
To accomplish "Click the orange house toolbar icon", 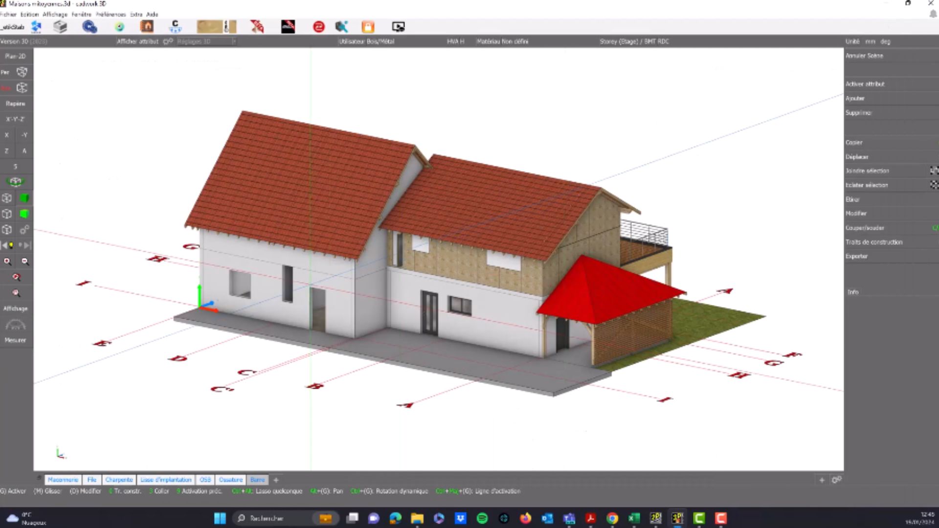I will 147,26.
